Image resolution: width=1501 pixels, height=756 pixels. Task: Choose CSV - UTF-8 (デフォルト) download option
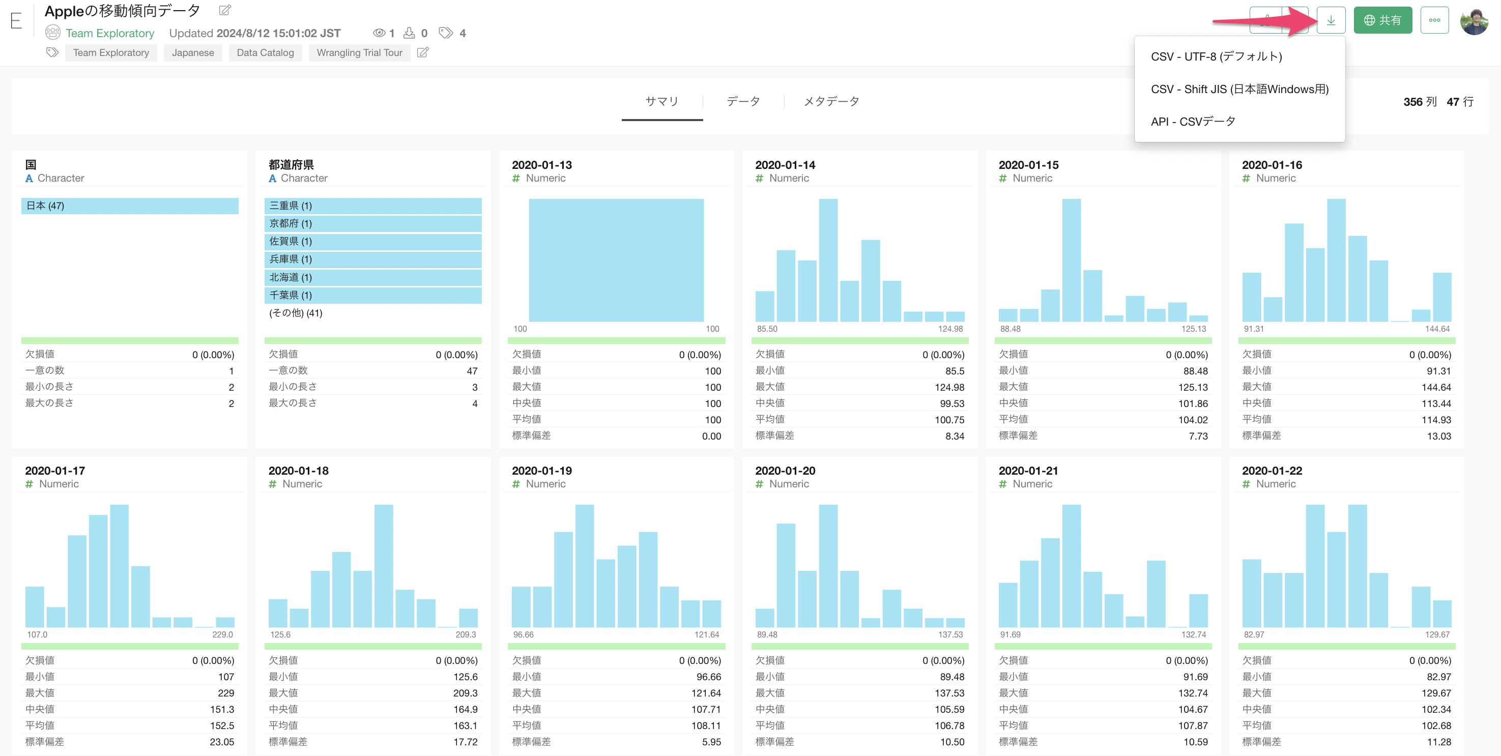1217,56
